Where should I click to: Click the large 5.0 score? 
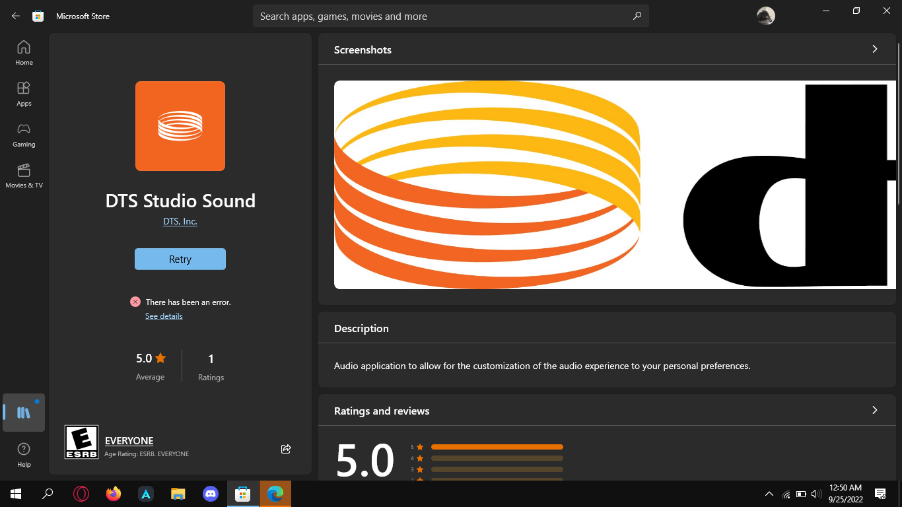point(365,459)
